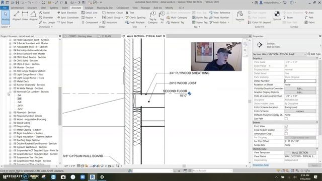Viewport: 322px width, 181px height.
Task: Click the Detail Number input field
Action: [300, 81]
